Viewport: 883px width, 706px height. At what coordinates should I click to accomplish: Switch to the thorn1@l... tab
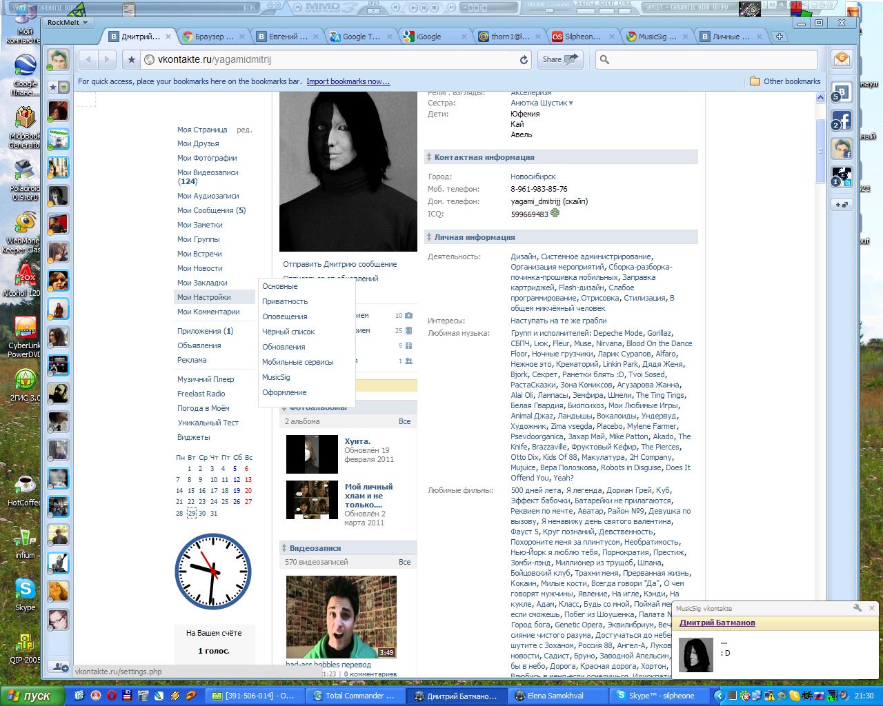pyautogui.click(x=510, y=37)
